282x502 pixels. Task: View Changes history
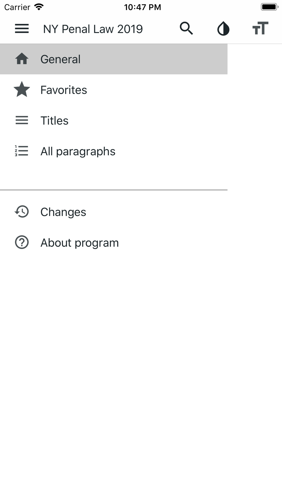click(114, 212)
